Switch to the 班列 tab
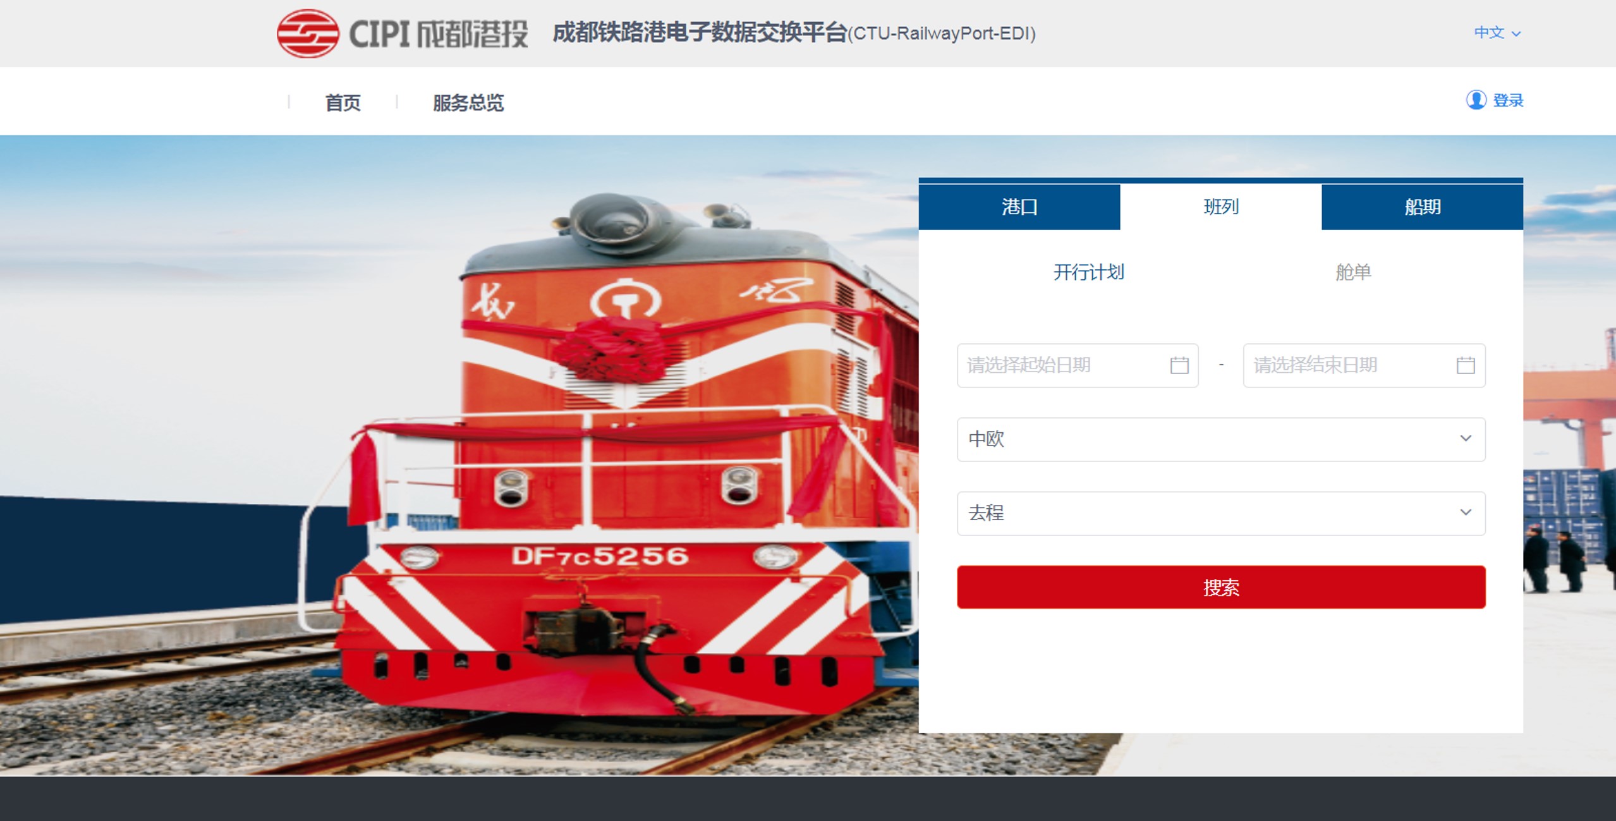Screen dimensions: 1616x821 click(x=1221, y=207)
